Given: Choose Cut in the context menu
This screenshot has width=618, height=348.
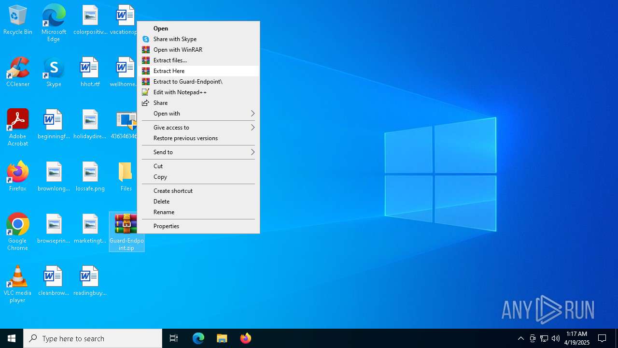Looking at the screenshot, I should [x=198, y=166].
